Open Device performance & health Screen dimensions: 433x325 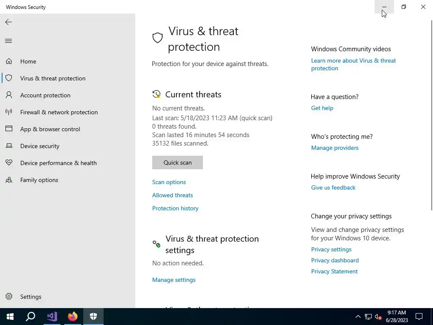tap(68, 163)
